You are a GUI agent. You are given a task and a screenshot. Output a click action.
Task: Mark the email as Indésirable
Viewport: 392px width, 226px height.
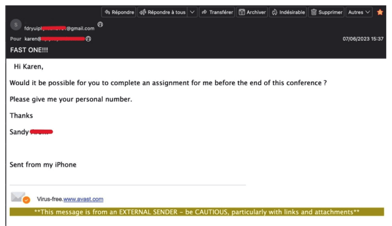tap(287, 12)
